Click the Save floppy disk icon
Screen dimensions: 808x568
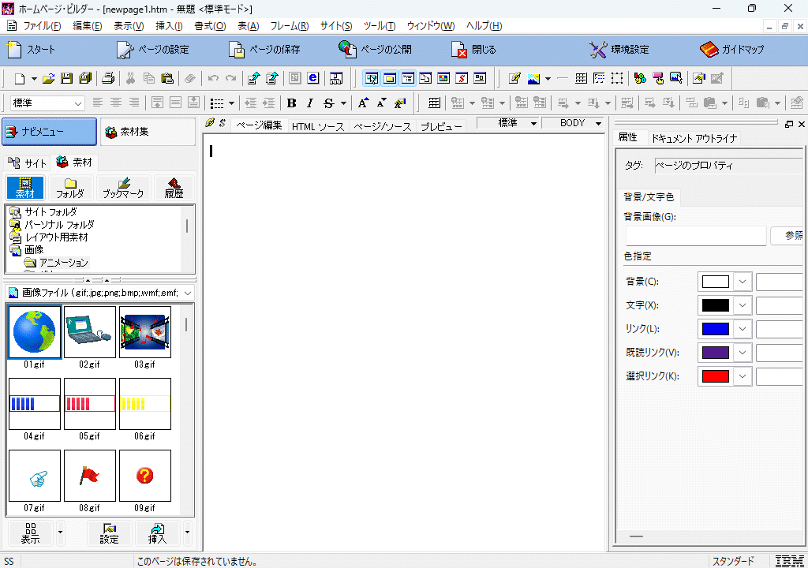(x=67, y=78)
